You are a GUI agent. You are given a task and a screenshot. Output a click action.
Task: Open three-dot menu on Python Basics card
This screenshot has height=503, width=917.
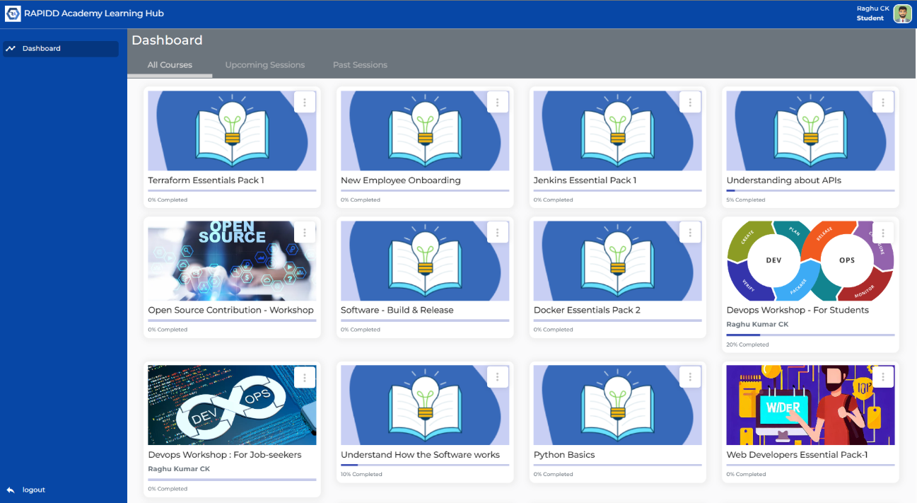pyautogui.click(x=690, y=377)
